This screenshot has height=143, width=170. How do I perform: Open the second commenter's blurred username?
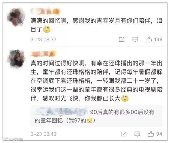point(43,54)
